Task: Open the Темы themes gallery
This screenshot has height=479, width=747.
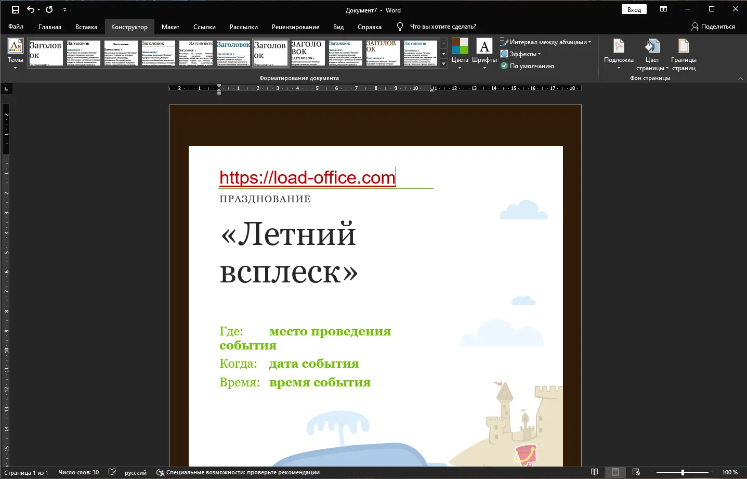Action: point(16,54)
